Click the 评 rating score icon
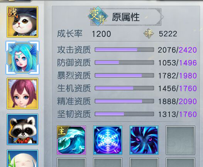 pos(149,33)
